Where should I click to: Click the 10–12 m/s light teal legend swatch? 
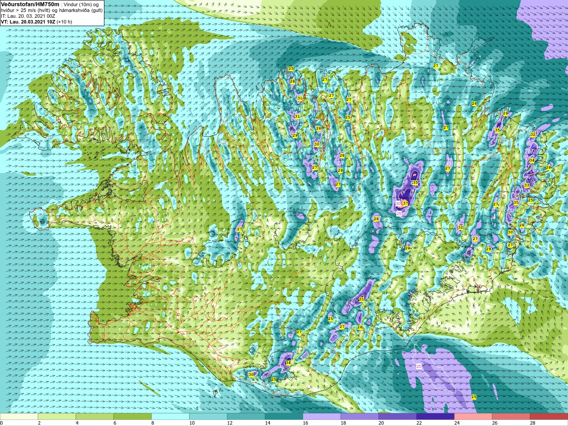[208, 417]
